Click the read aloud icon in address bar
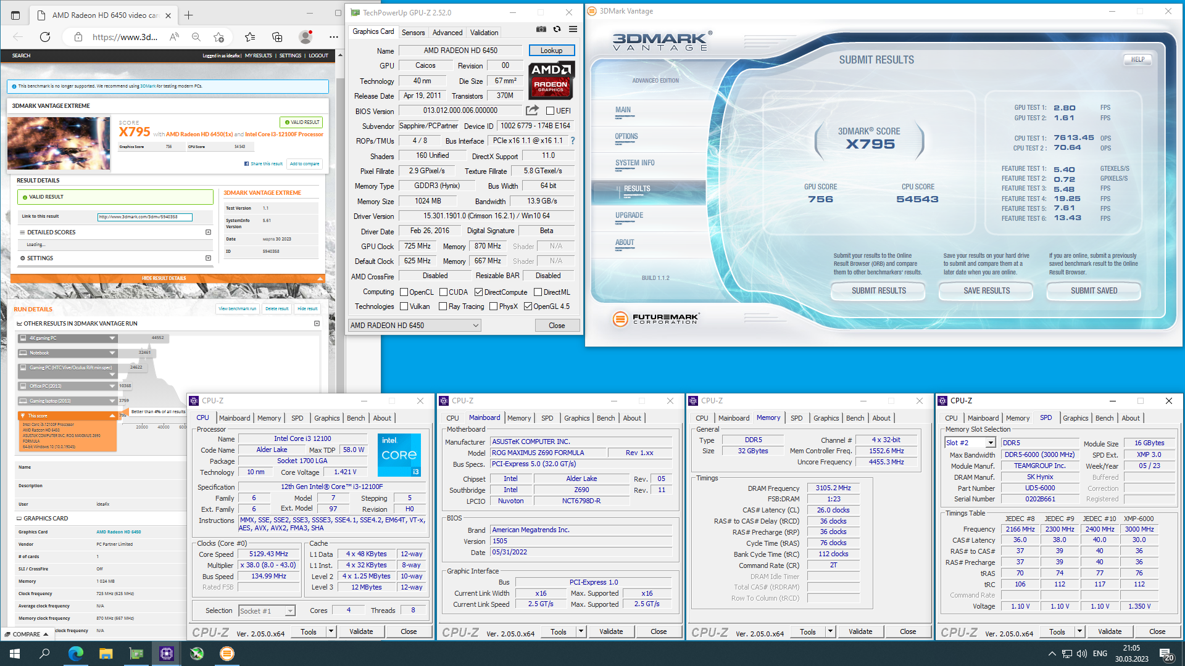Image resolution: width=1185 pixels, height=666 pixels. point(175,37)
